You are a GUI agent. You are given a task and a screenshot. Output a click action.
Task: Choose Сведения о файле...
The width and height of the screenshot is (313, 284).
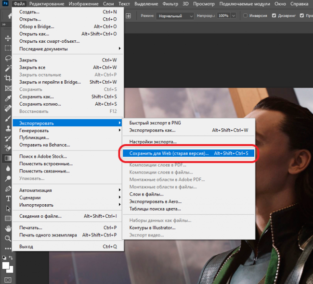(x=68, y=216)
